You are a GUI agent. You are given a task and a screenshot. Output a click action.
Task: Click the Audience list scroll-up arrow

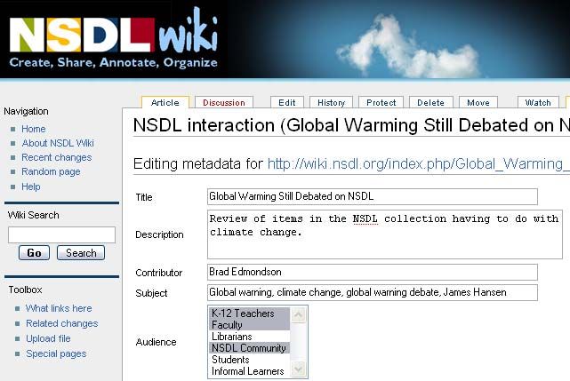298,315
